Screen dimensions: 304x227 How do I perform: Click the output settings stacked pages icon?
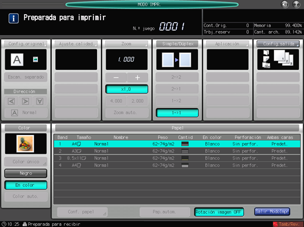click(278, 59)
